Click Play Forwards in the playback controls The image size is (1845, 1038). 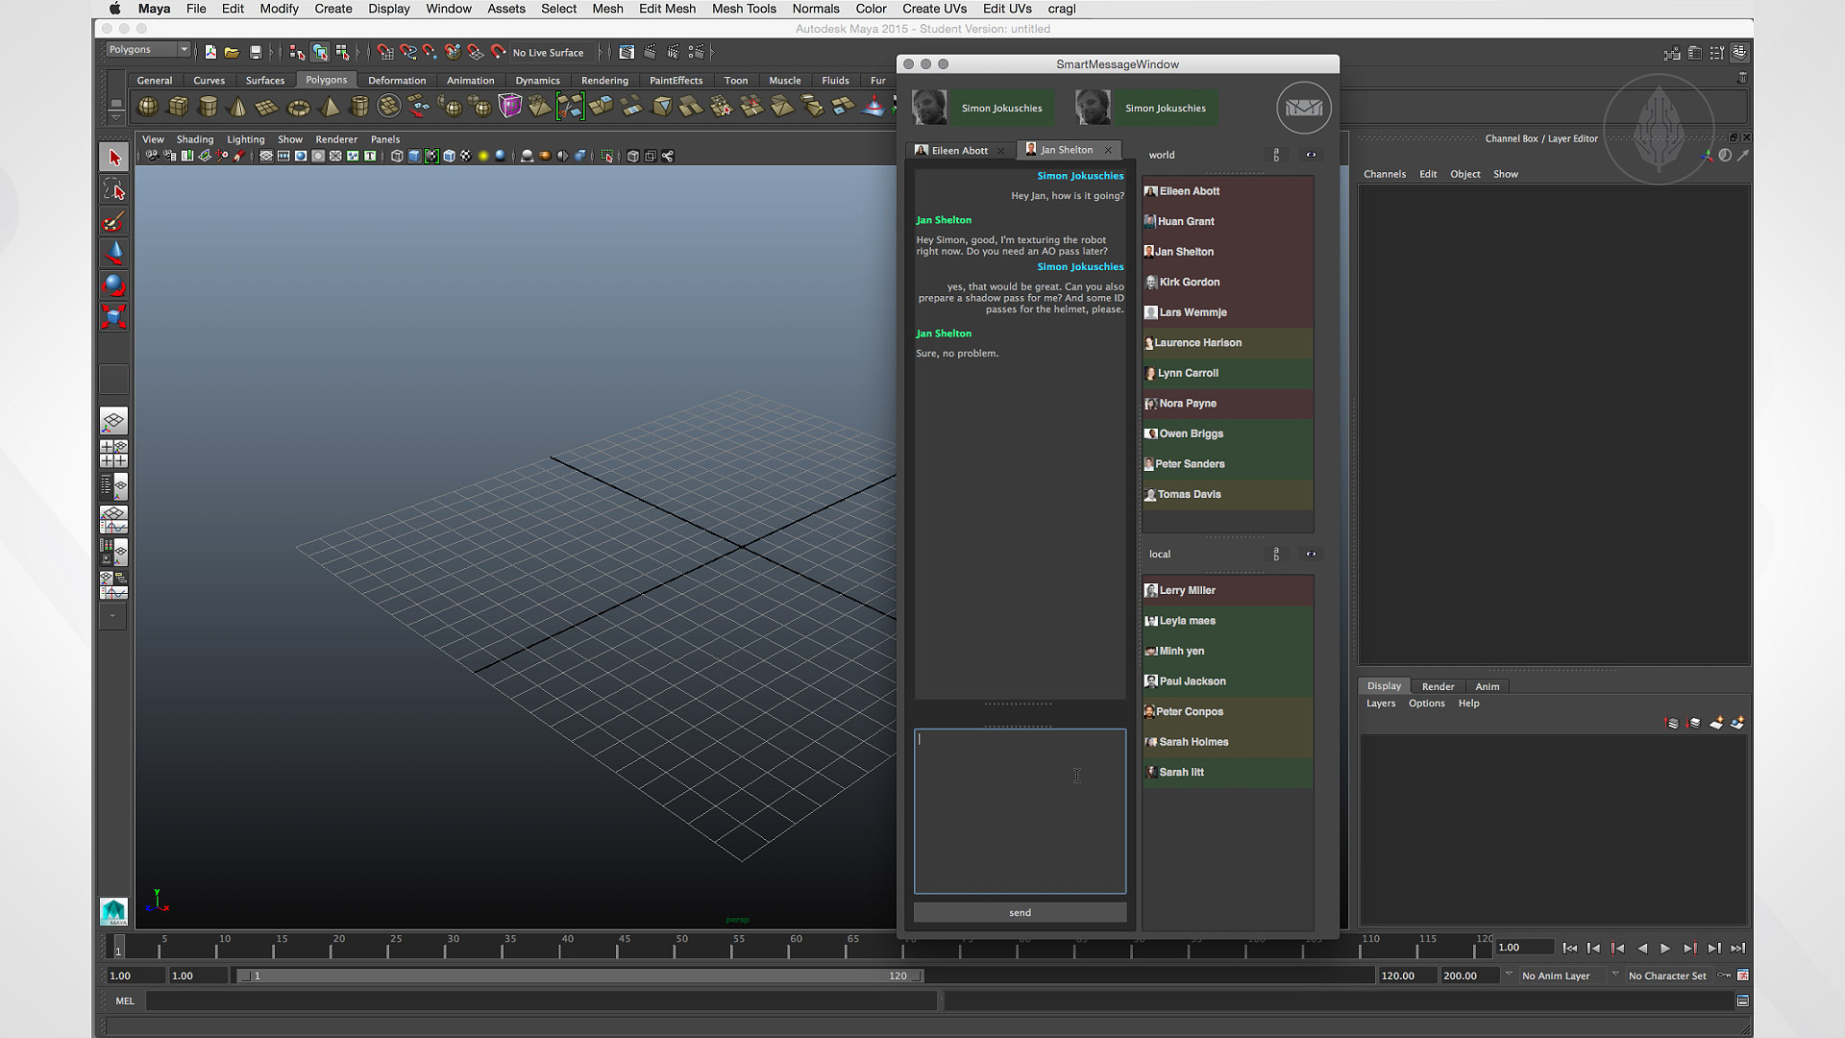1665,949
